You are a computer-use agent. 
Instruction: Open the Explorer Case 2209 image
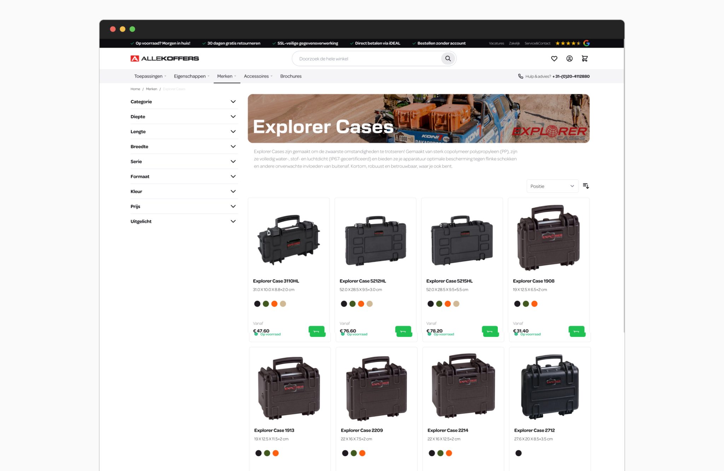pyautogui.click(x=376, y=388)
